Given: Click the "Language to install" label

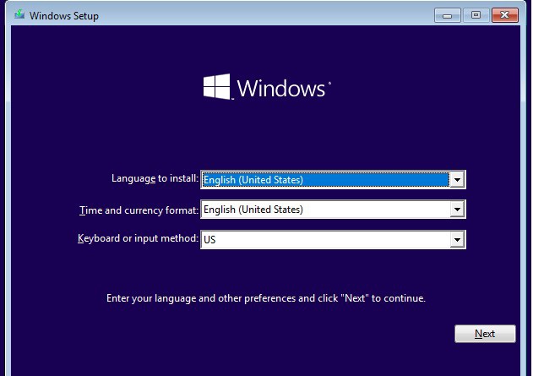Looking at the screenshot, I should (x=155, y=178).
